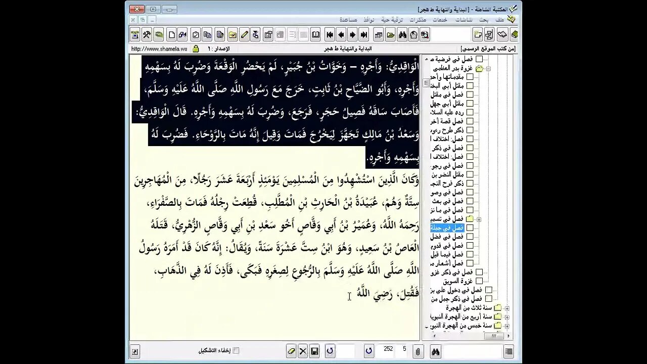The width and height of the screenshot is (647, 364).
Task: Expand the فصل في تسمية folder node
Action: [x=479, y=219]
